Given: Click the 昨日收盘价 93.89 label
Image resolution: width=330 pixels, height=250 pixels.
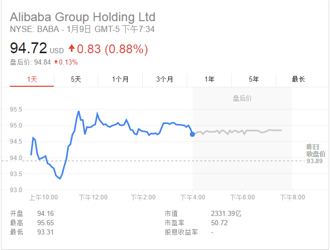Looking at the screenshot, I should tap(316, 154).
